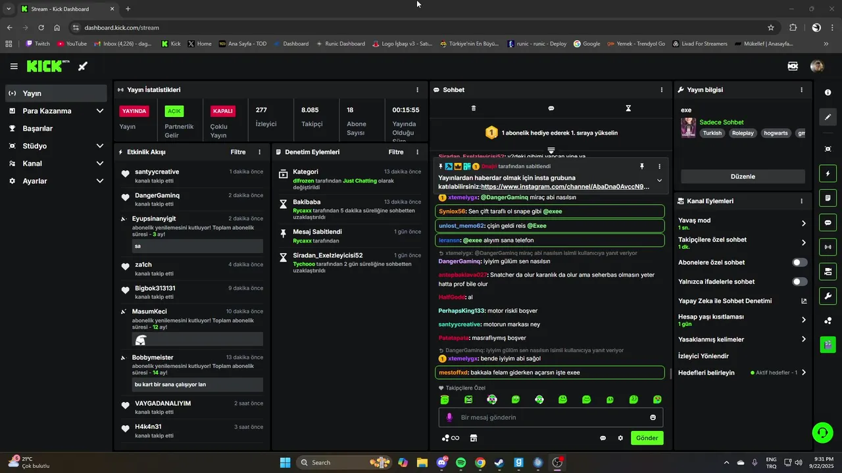Open the 'Runic Dashboard' bookmark
The width and height of the screenshot is (842, 473).
click(340, 44)
